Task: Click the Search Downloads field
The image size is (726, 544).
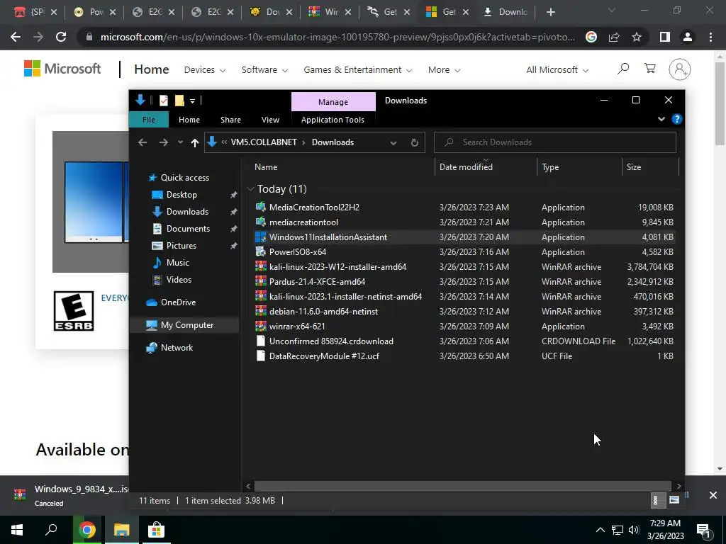Action: coord(554,142)
